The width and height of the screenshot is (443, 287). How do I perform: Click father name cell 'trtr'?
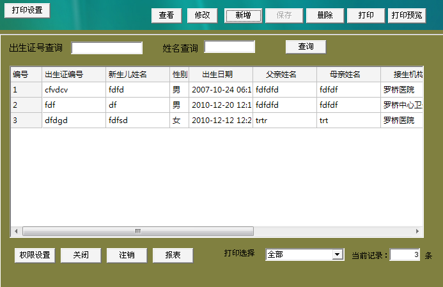pyautogui.click(x=284, y=121)
